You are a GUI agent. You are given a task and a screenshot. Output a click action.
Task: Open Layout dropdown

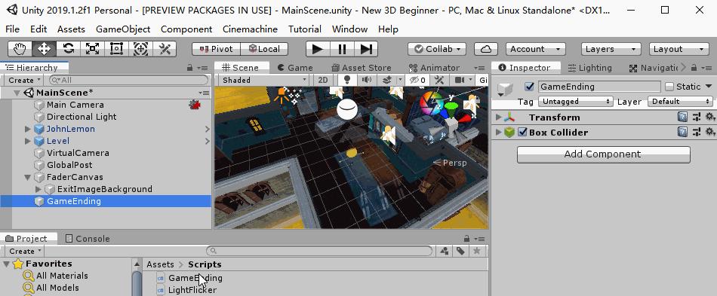click(x=679, y=49)
